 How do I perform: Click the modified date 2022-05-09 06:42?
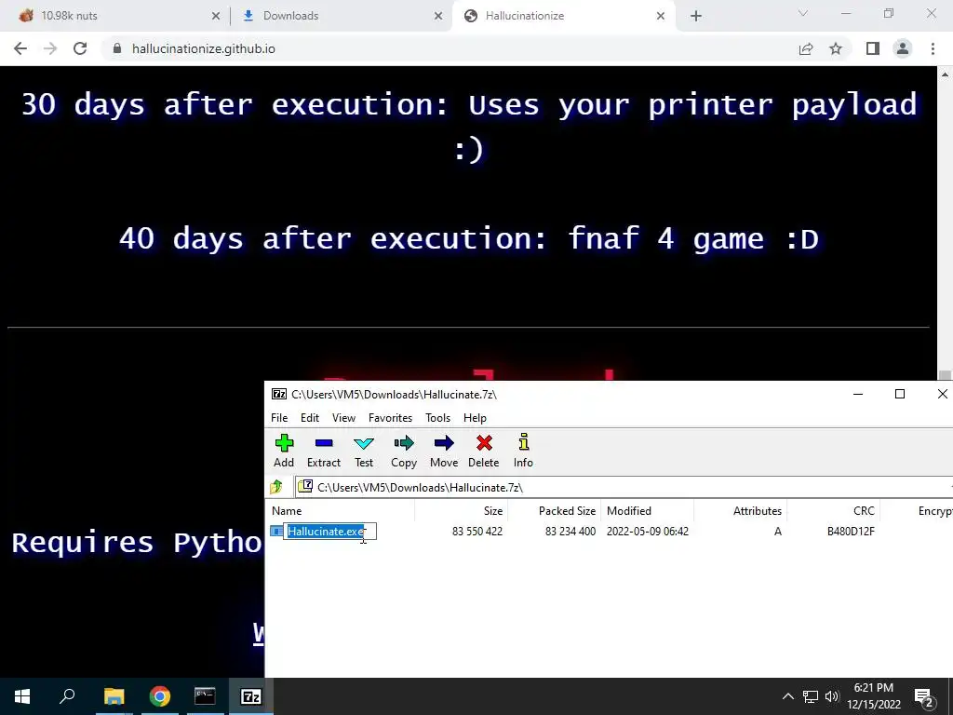(x=648, y=532)
